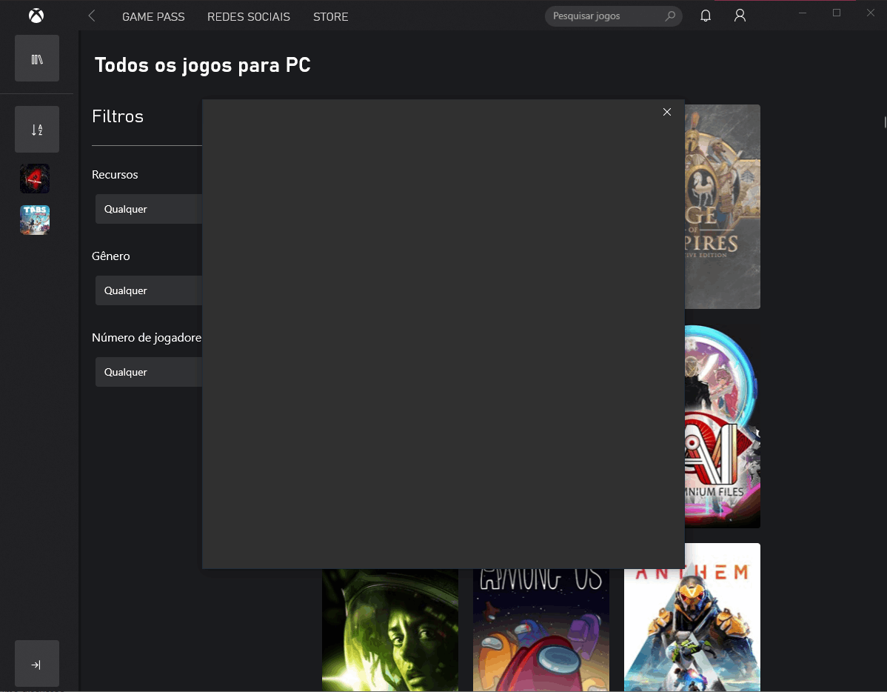Image resolution: width=887 pixels, height=692 pixels.
Task: Focus the Pesquisar jogos search field
Action: click(x=613, y=16)
